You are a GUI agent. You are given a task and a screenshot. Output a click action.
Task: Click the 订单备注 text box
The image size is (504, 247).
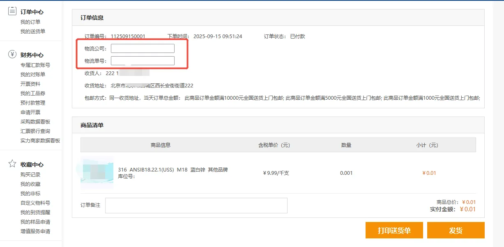pyautogui.click(x=196, y=206)
